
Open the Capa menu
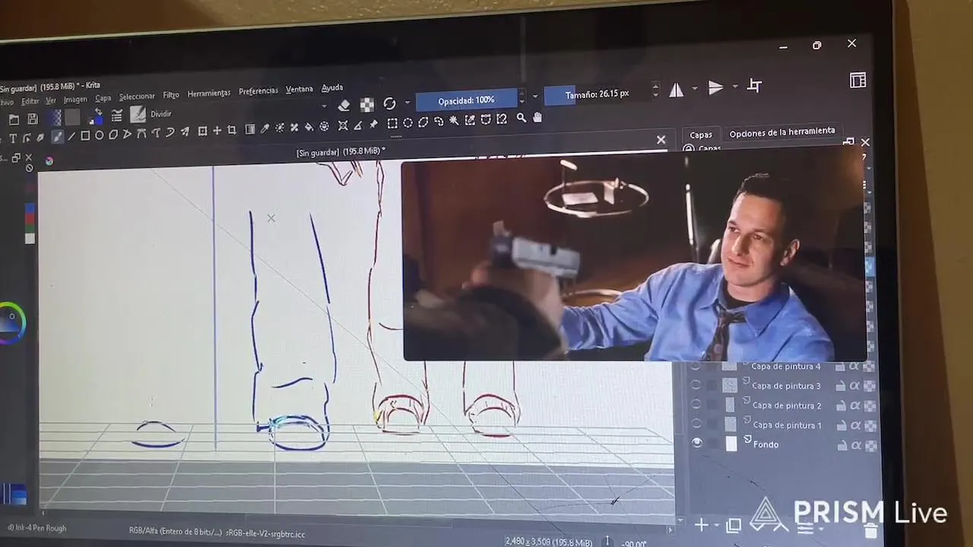coord(103,98)
